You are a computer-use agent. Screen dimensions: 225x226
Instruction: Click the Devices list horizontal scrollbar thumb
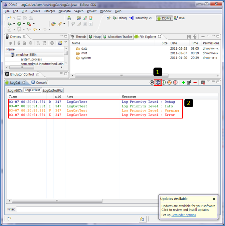pos(22,67)
